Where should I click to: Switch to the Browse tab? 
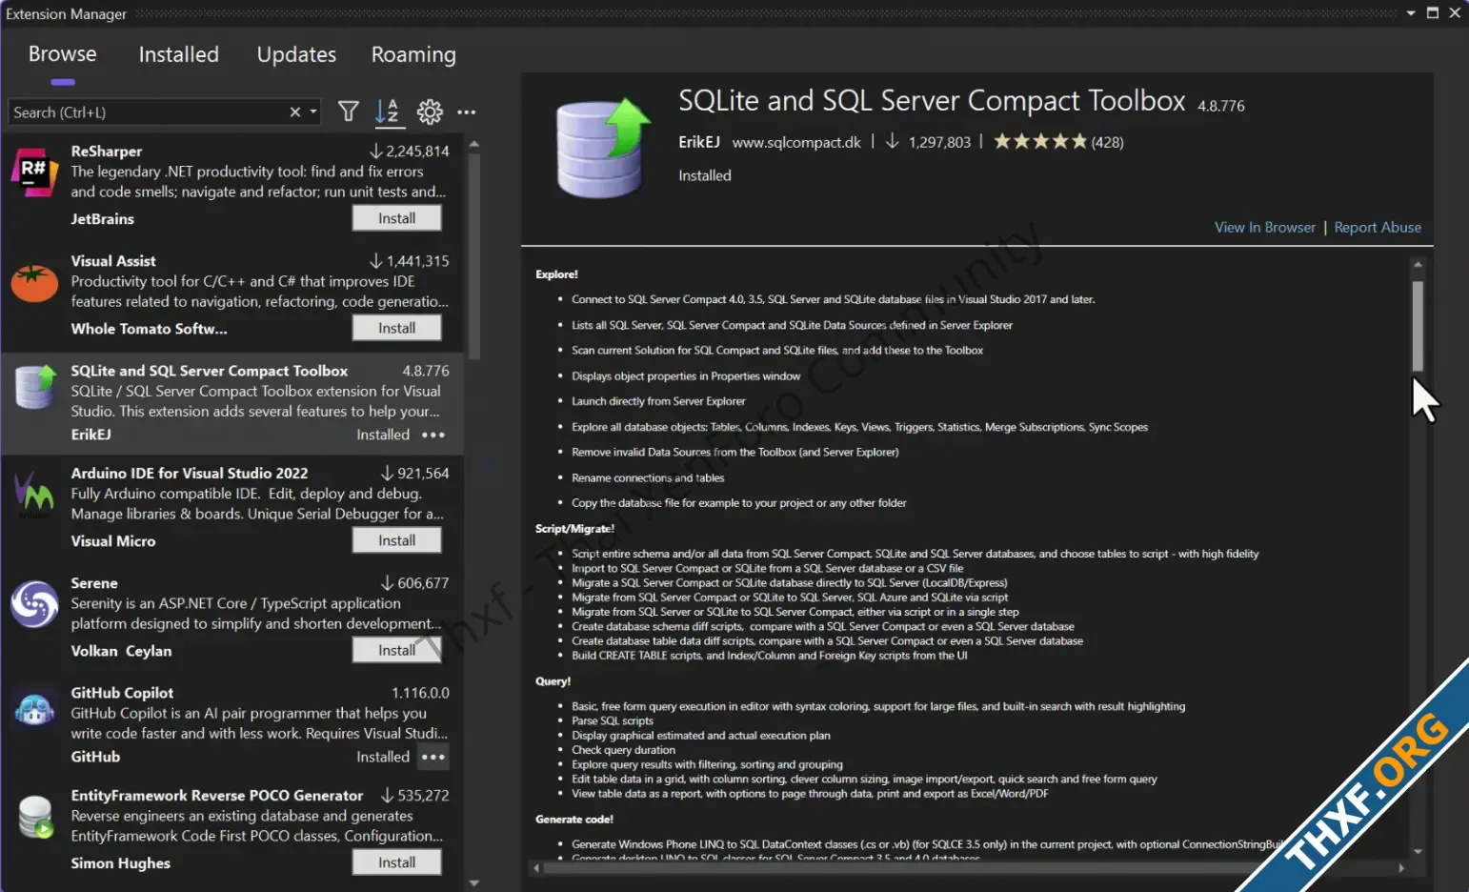tap(62, 54)
